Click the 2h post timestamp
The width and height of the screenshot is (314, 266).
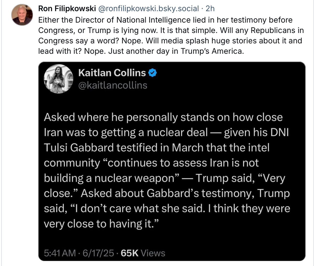click(x=210, y=9)
